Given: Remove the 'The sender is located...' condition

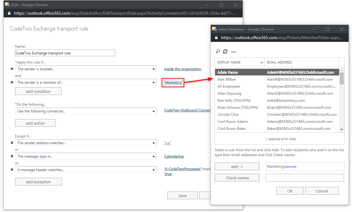Looking at the screenshot, I should (x=12, y=69).
